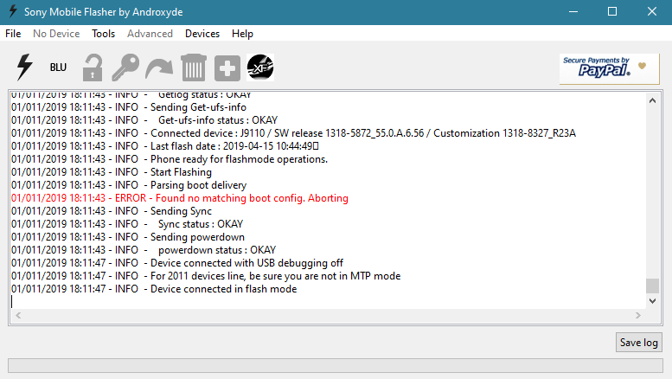Click the log scroll down arrow
The width and height of the screenshot is (672, 379).
[652, 301]
